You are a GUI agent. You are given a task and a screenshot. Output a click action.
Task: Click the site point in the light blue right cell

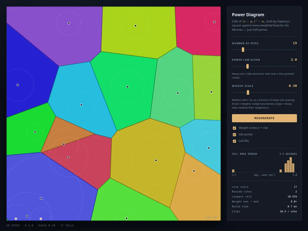coord(209,148)
